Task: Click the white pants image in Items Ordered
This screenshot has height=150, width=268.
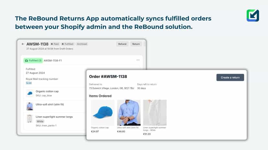Action: (x=155, y=113)
